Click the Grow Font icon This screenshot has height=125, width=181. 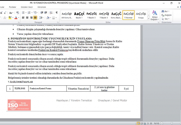[1, 13]
